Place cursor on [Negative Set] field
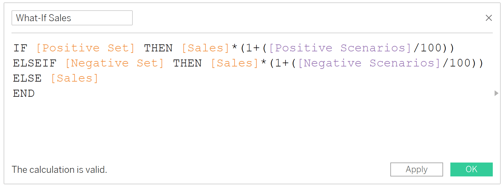This screenshot has width=504, height=187. click(x=114, y=63)
